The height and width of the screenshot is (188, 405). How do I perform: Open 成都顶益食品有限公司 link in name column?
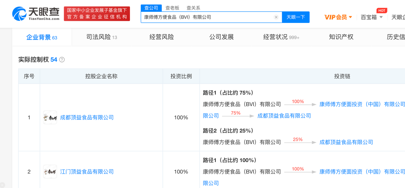point(87,118)
